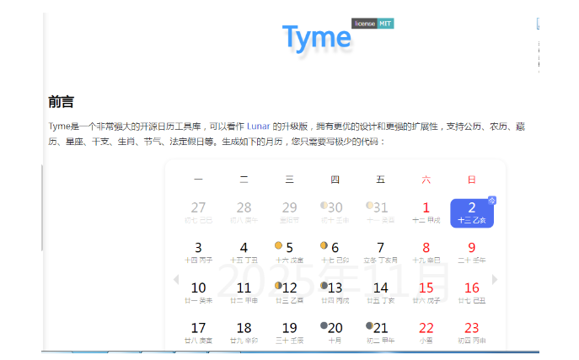
Task: Select date 19 in the calendar
Action: (290, 333)
